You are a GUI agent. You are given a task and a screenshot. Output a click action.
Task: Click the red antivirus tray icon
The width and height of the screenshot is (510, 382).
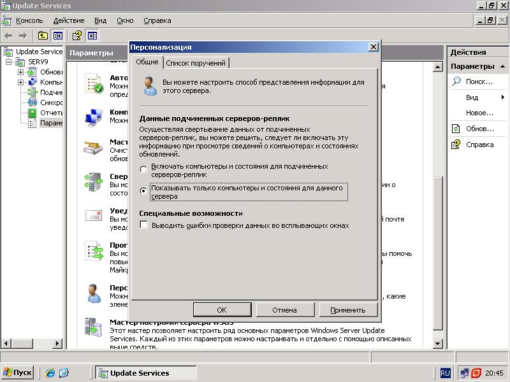pyautogui.click(x=476, y=373)
